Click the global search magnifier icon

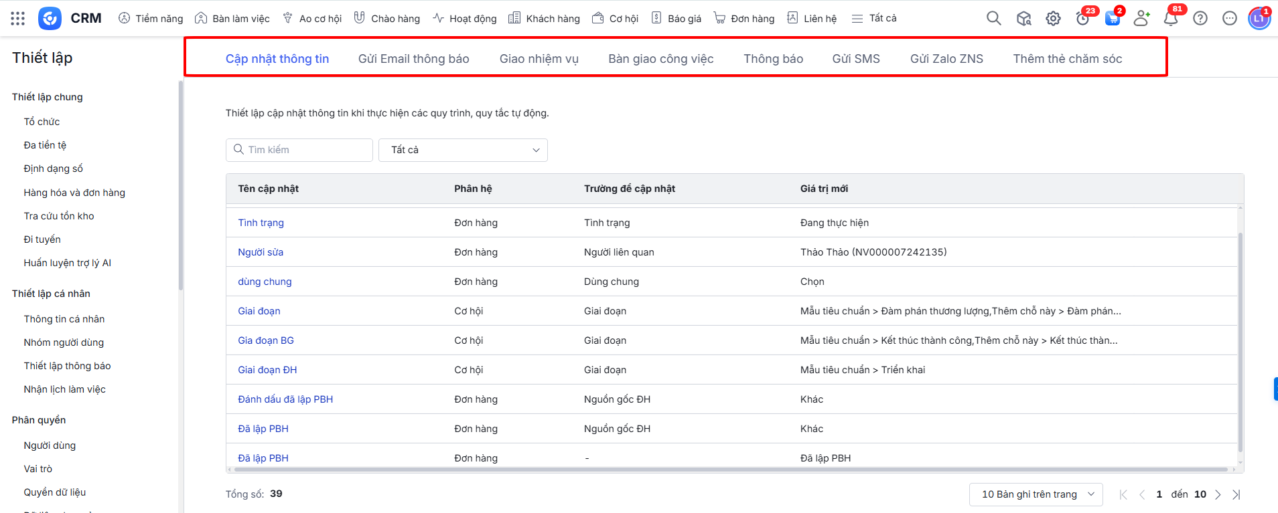click(x=993, y=19)
